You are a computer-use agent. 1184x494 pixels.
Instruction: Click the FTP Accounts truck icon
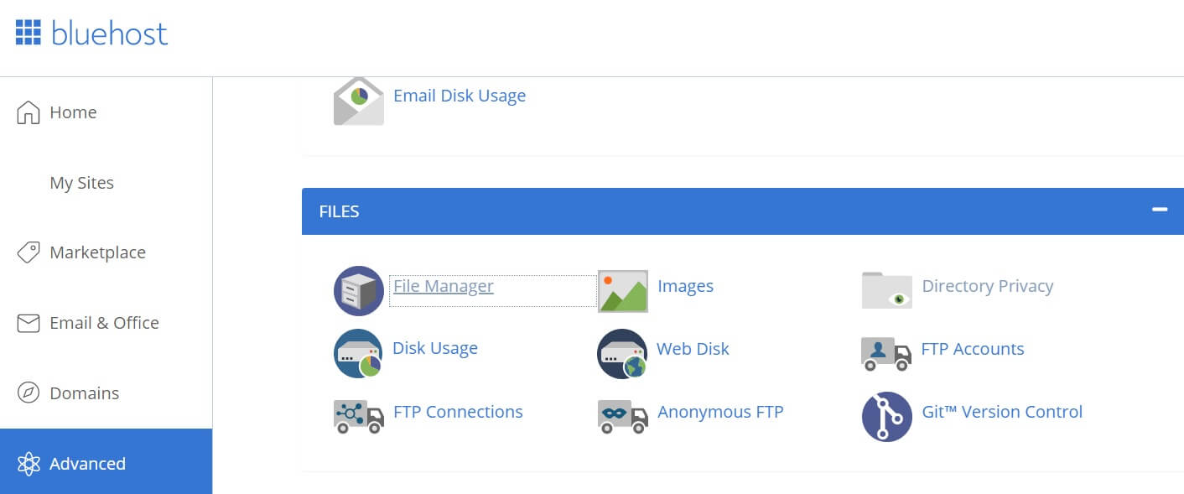[886, 354]
